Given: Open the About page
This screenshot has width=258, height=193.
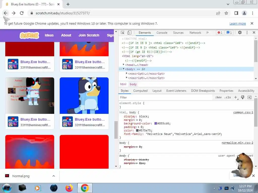Looking at the screenshot, I should (66, 35).
